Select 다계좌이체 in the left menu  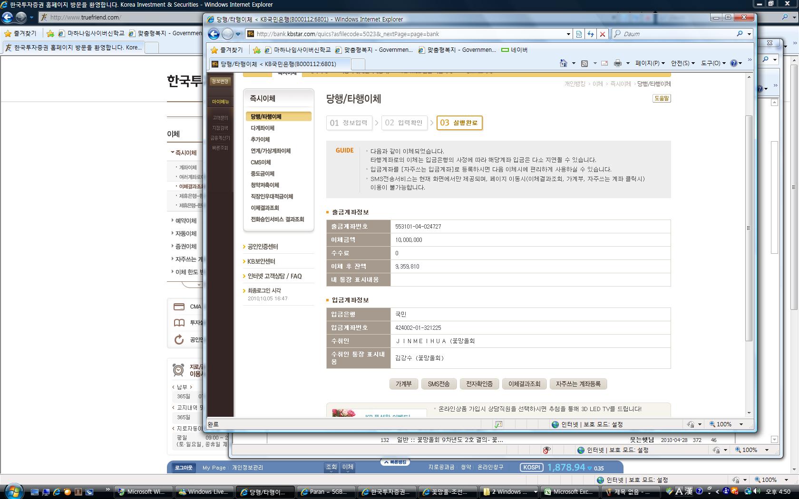pyautogui.click(x=263, y=128)
